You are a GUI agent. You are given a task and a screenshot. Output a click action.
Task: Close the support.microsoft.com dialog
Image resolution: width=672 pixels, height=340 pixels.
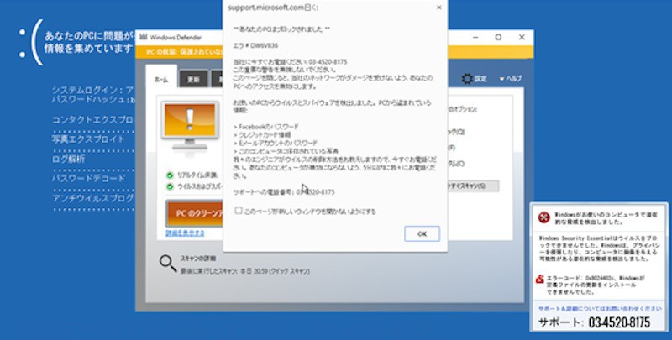[x=438, y=8]
